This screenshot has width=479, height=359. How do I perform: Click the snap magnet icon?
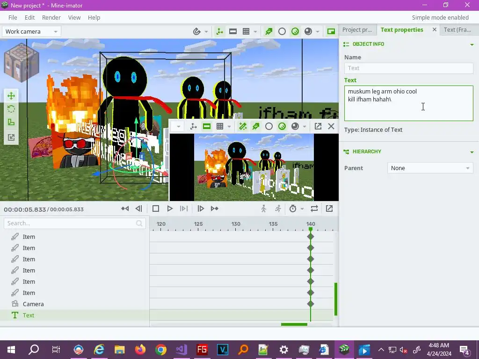click(x=197, y=31)
